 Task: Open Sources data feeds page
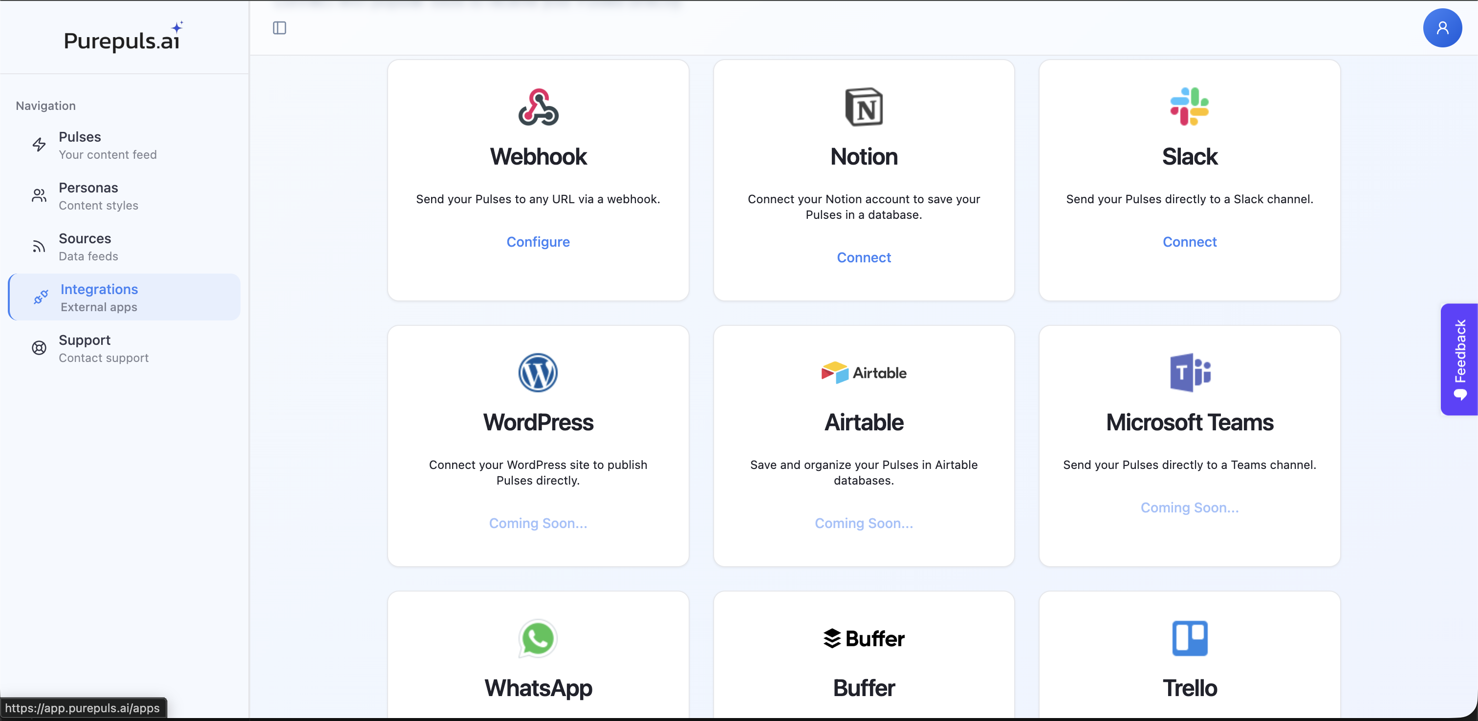pyautogui.click(x=88, y=247)
